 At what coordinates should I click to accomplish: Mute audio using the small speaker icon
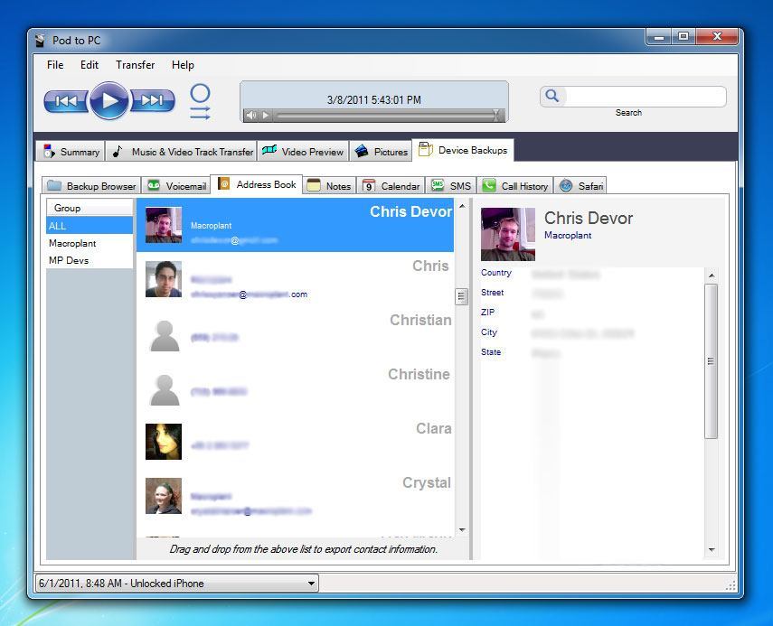251,116
